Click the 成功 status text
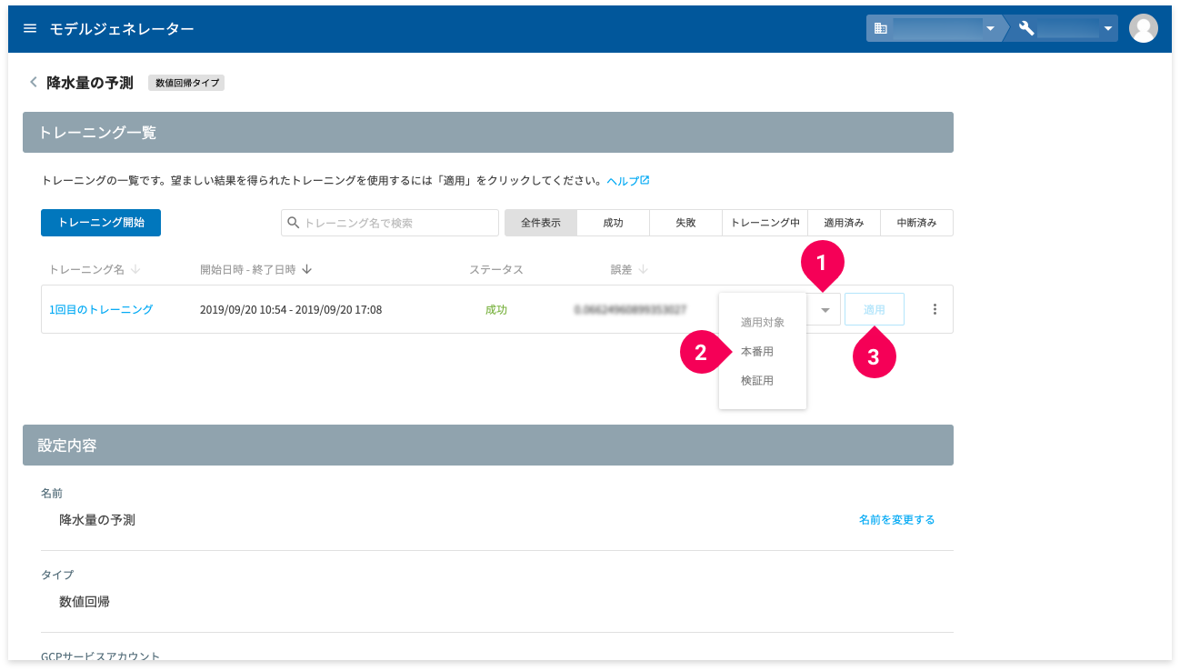Viewport: 1180px width, 671px height. [496, 309]
